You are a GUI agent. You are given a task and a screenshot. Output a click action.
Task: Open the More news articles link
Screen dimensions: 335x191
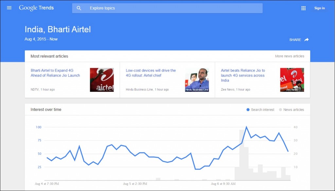coord(290,56)
